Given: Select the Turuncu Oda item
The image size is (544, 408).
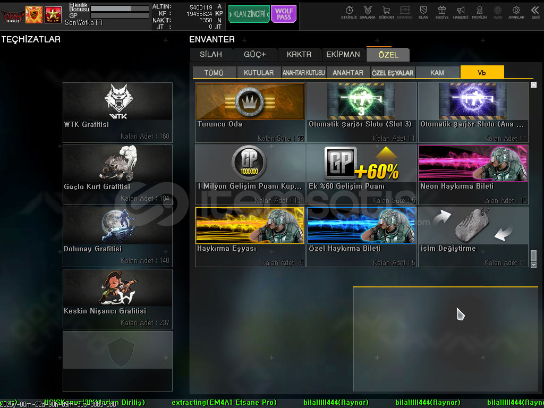Looking at the screenshot, I should click(250, 113).
